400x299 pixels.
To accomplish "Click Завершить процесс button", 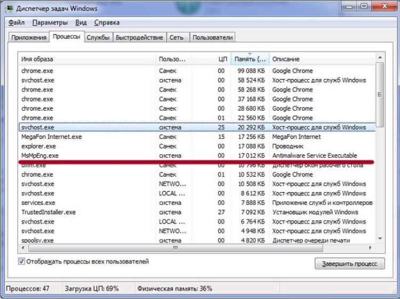I will click(350, 264).
